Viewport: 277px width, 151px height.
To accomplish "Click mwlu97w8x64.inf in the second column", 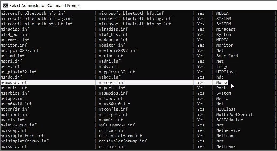I will pos(117,125).
